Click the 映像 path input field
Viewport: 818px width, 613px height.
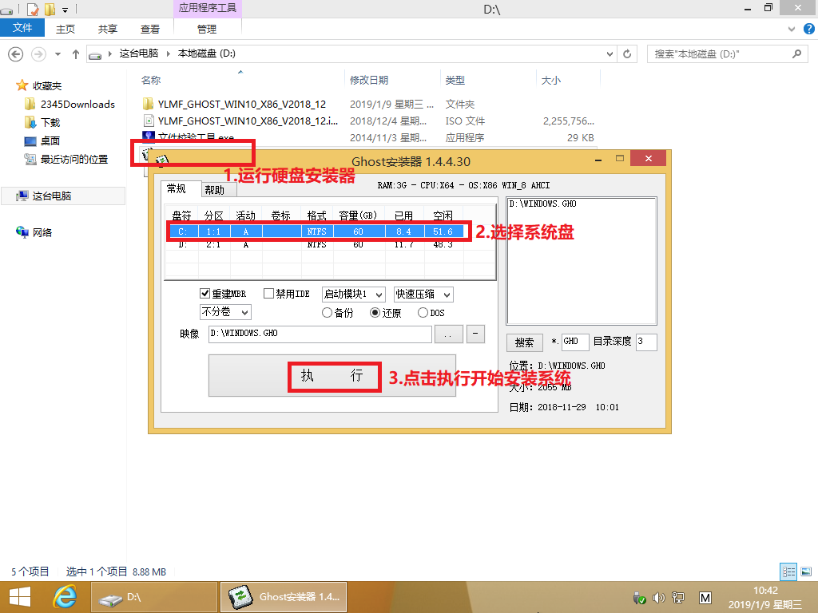click(x=320, y=334)
